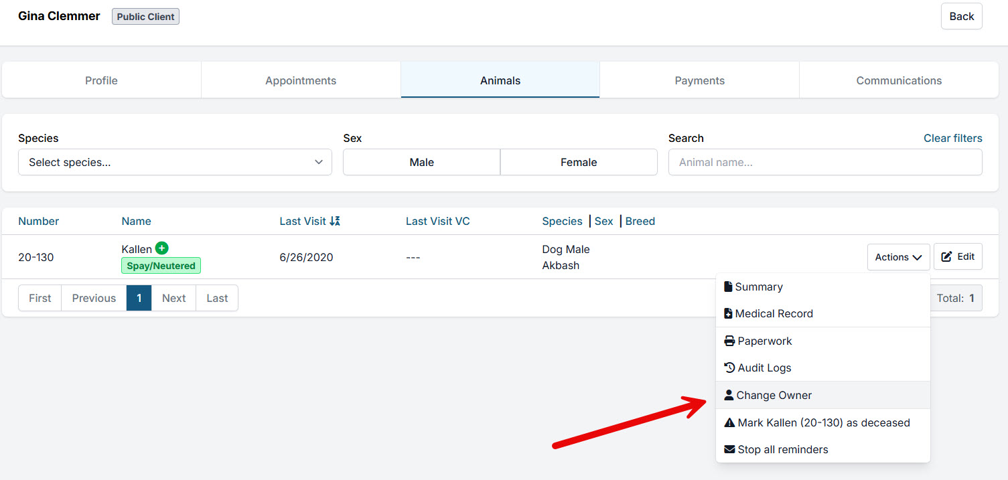
Task: Mark Kallen (20-130) as deceased
Action: click(x=823, y=422)
